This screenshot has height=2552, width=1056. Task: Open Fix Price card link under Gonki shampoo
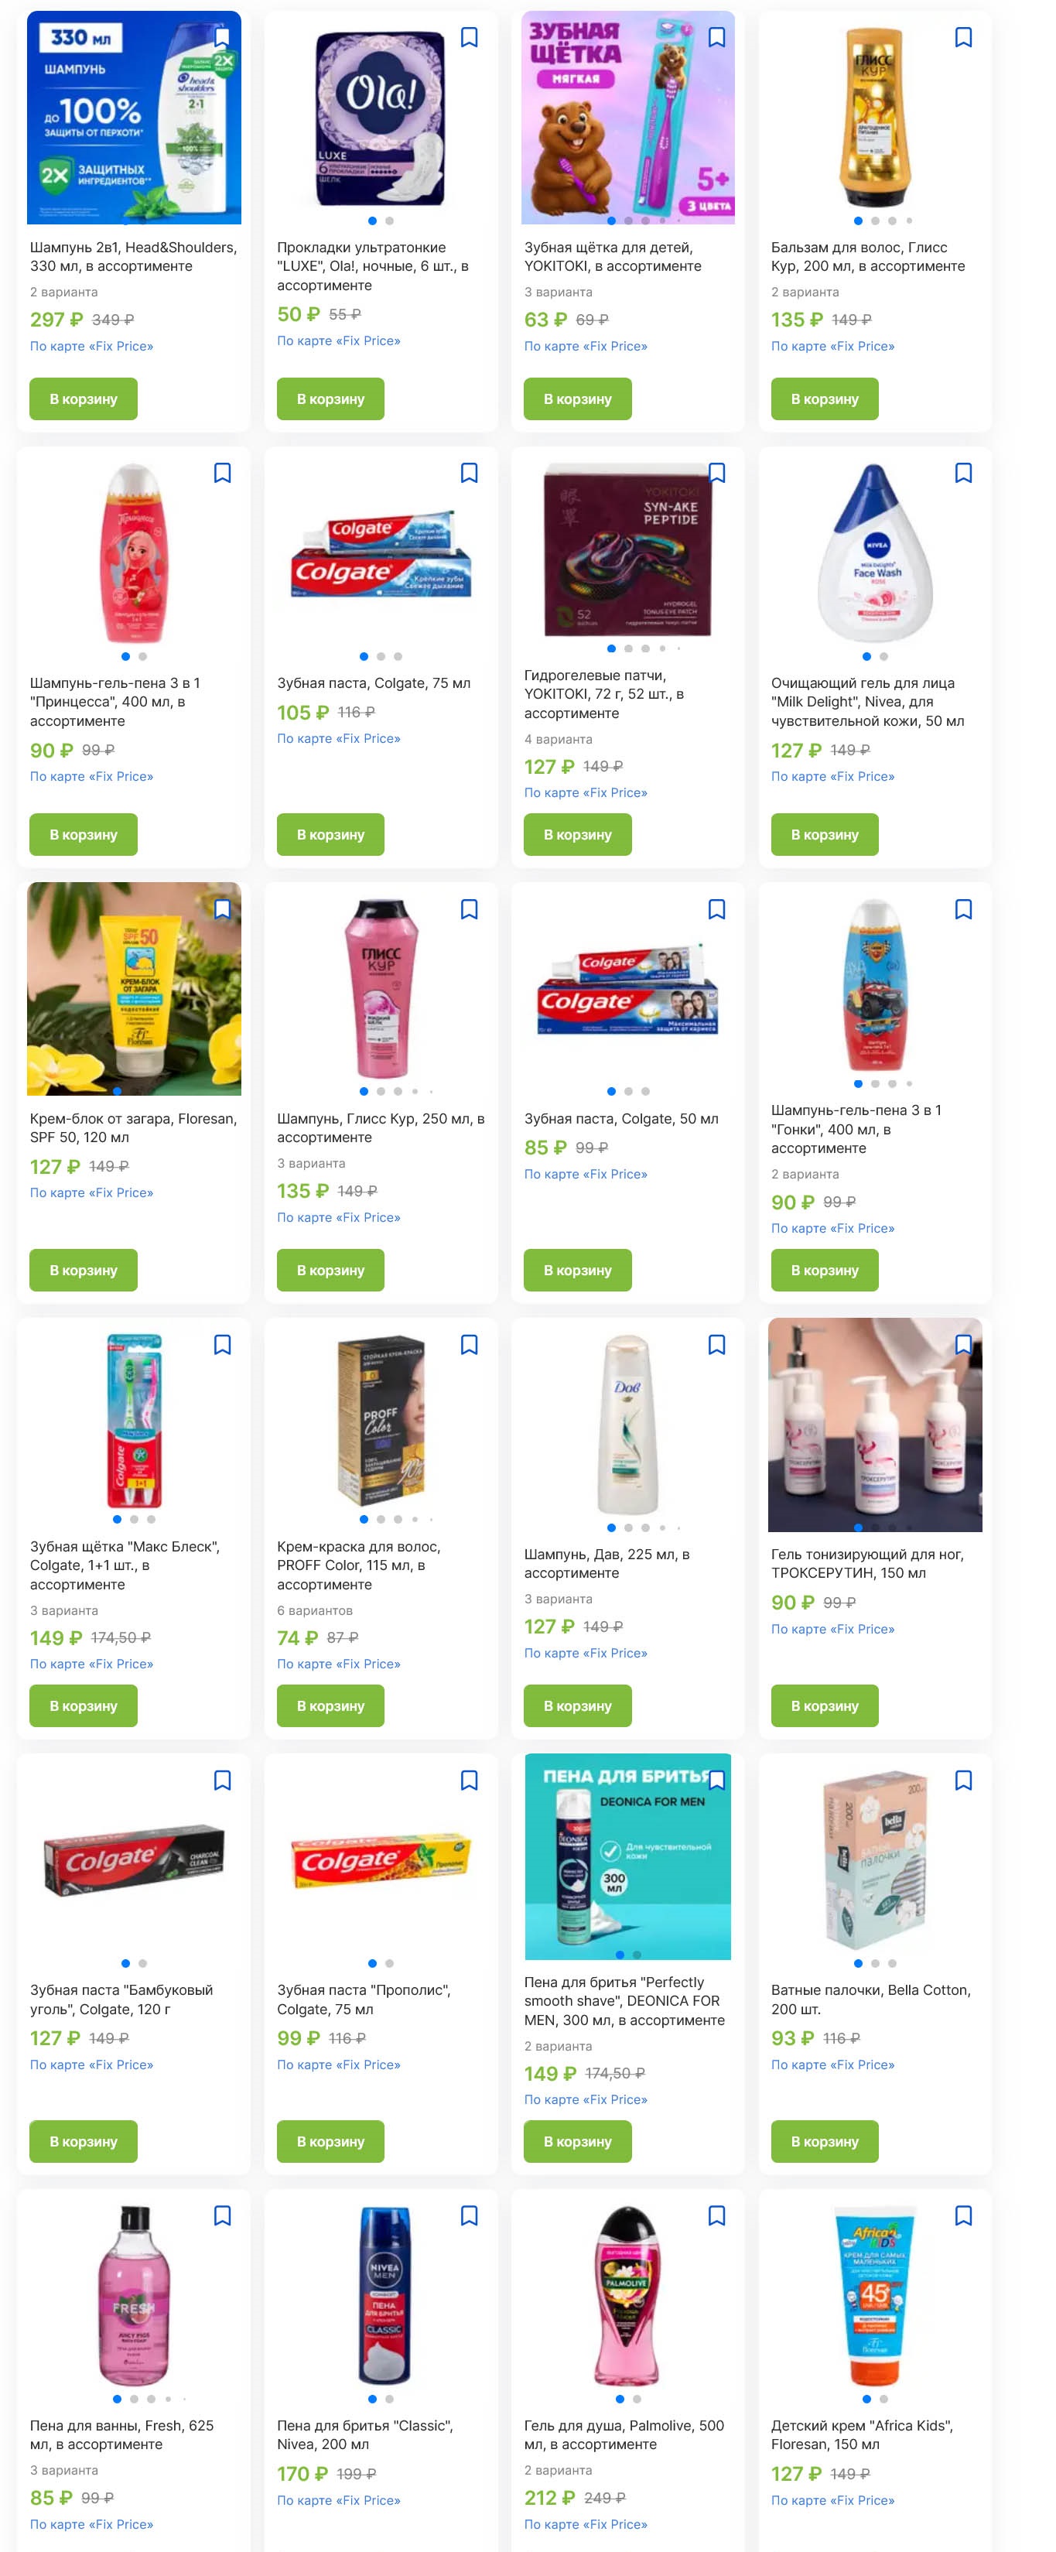(833, 1229)
